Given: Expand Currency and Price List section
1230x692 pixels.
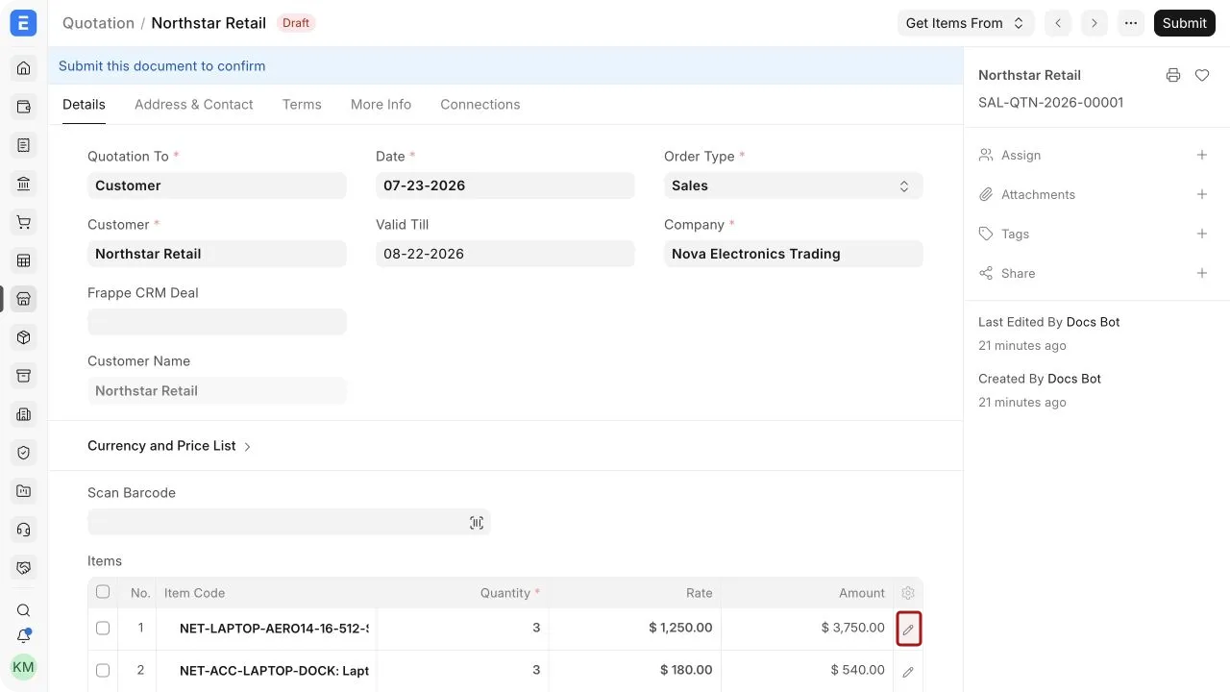Looking at the screenshot, I should (169, 446).
